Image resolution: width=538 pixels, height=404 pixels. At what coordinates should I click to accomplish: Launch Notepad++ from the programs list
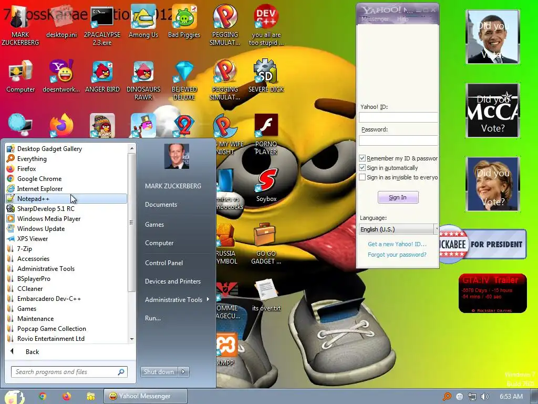coord(67,198)
